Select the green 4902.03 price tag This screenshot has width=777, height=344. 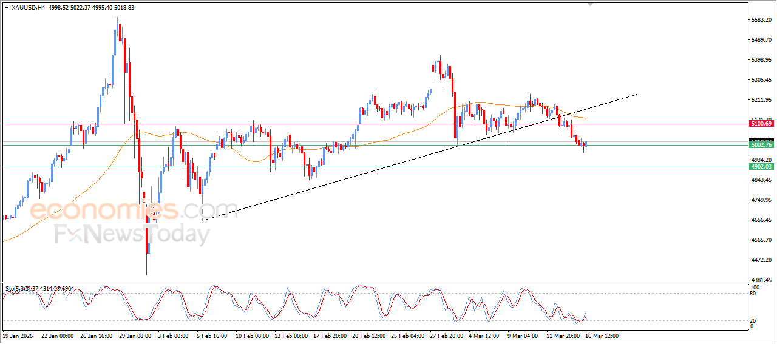(x=761, y=167)
